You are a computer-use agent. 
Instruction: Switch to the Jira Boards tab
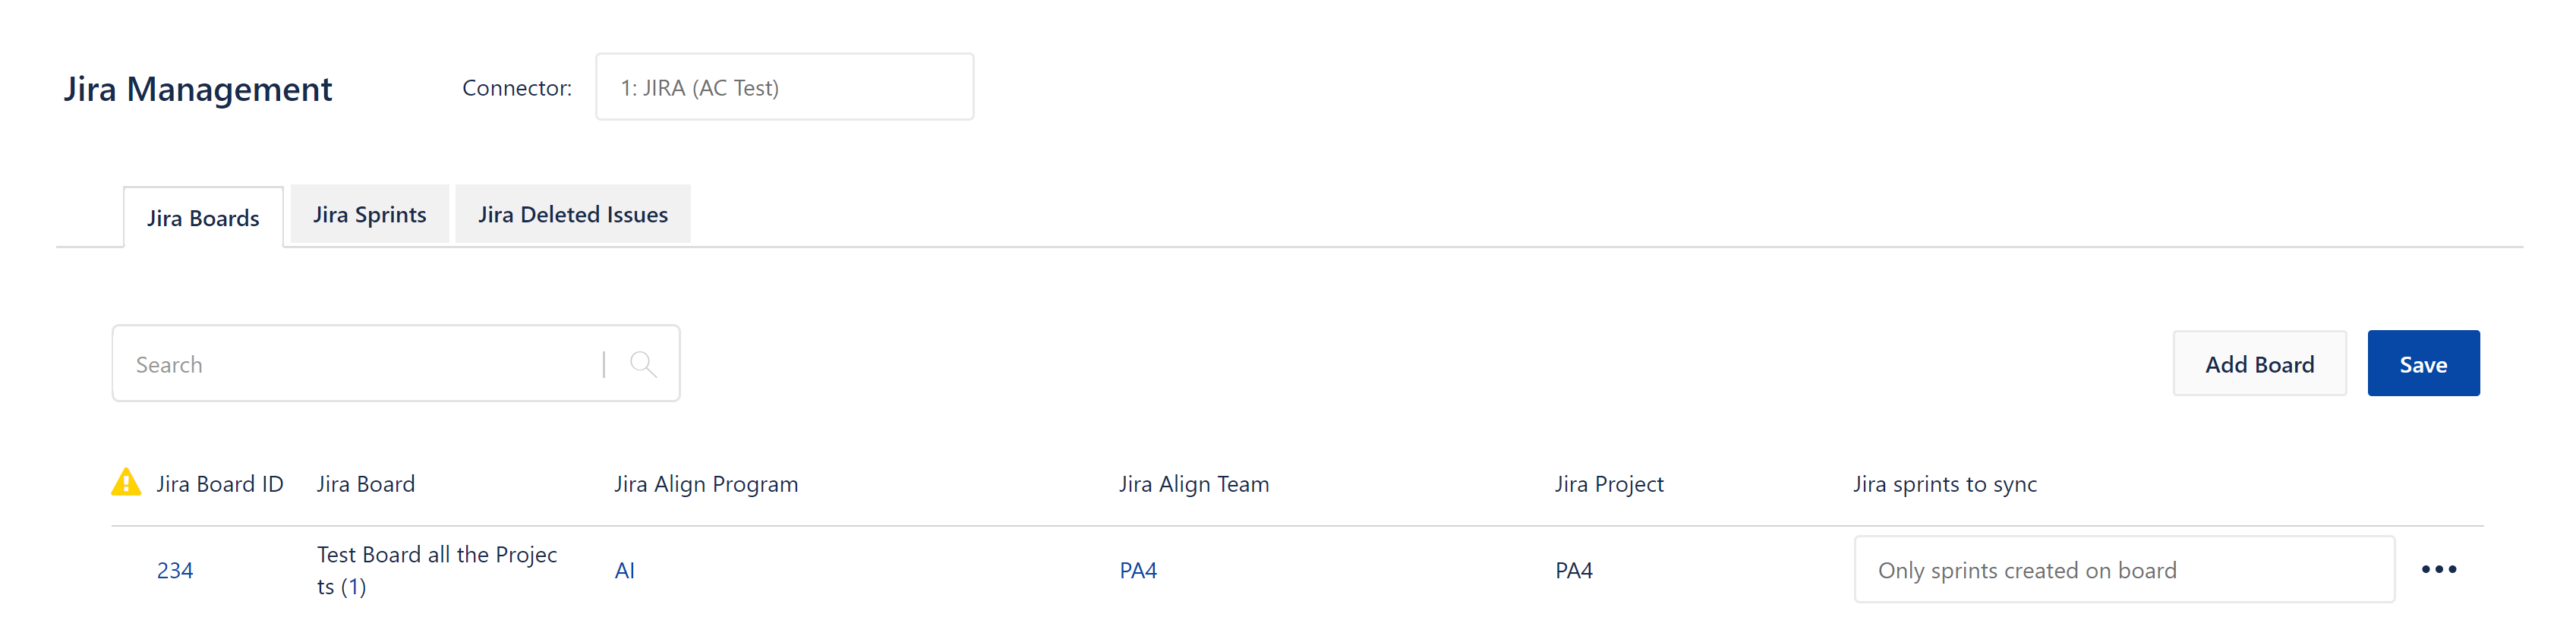[203, 217]
